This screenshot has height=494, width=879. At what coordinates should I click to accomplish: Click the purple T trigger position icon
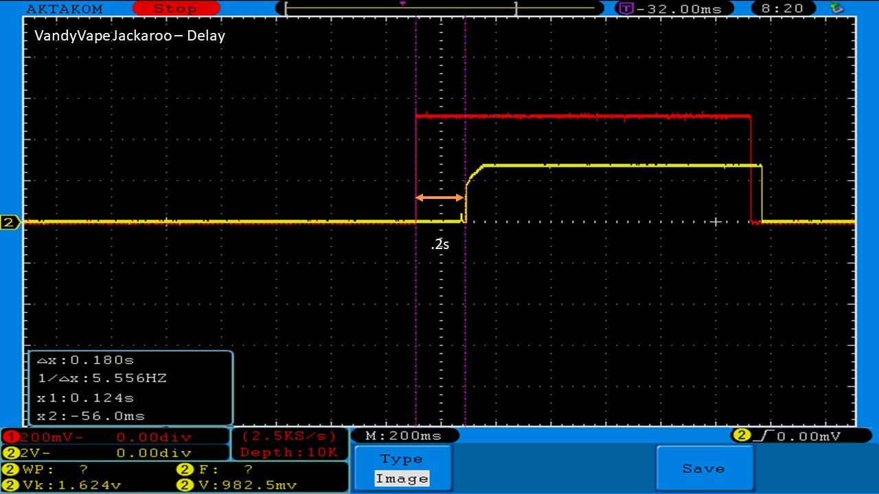click(x=626, y=8)
